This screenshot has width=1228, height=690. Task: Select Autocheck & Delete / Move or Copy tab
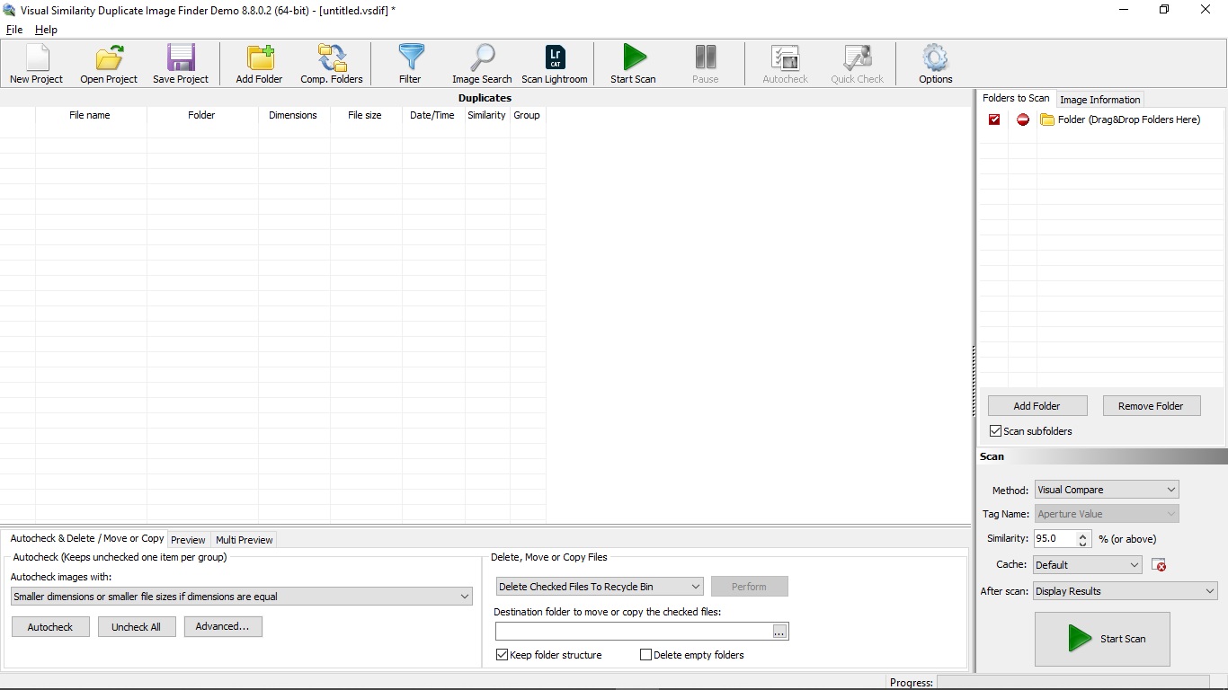click(86, 538)
